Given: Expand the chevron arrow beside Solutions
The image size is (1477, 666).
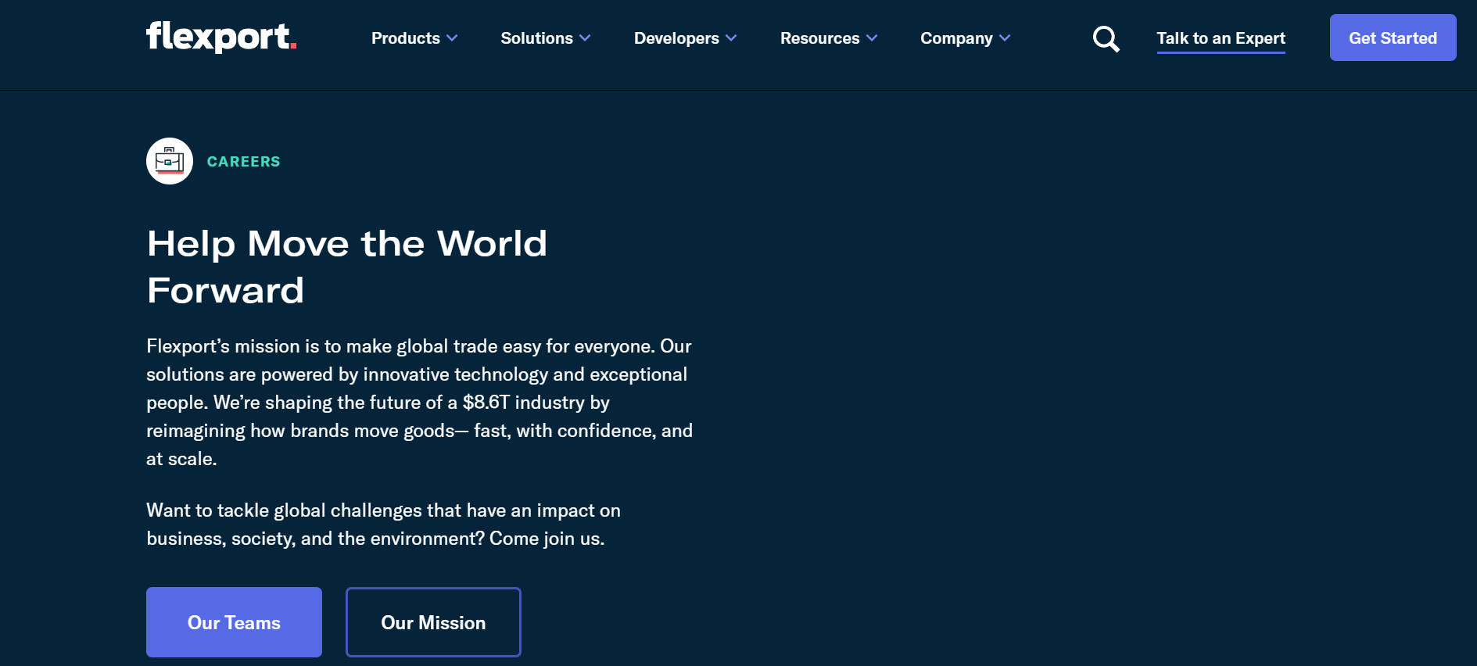Looking at the screenshot, I should click(x=585, y=38).
